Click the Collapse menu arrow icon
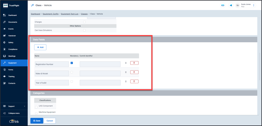 point(4,113)
